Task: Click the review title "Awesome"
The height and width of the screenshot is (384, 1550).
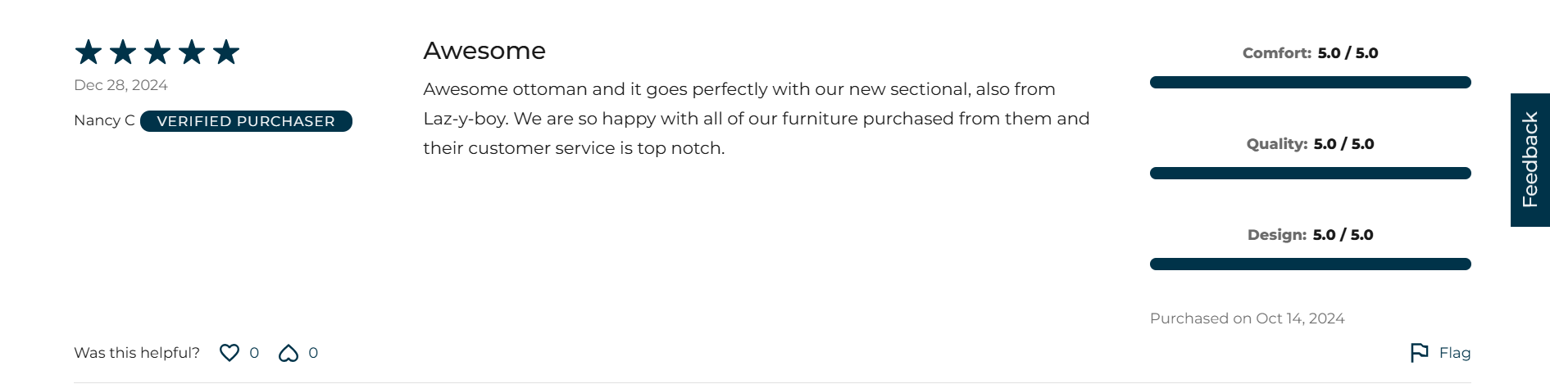Action: coord(484,51)
